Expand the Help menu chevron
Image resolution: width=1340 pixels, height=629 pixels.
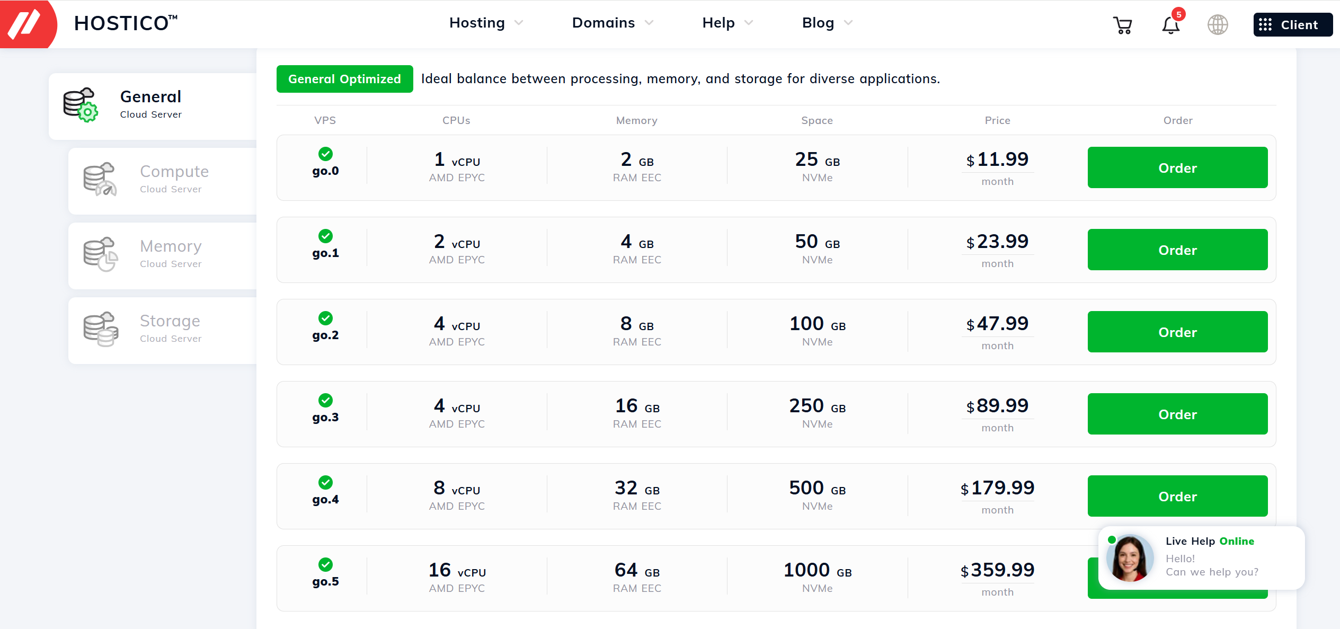[x=749, y=23]
